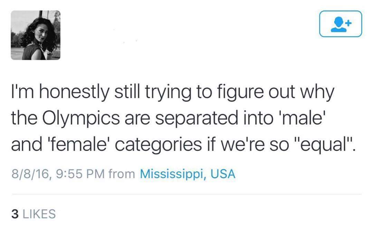View the 3 LIKES list
373x233 pixels.
(x=33, y=214)
